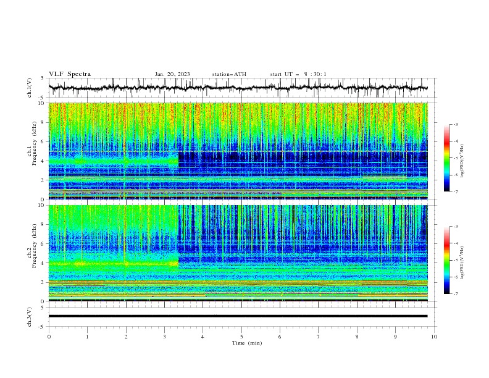Click the upper PSD color scale bar
The height and width of the screenshot is (378, 489).
[447, 158]
